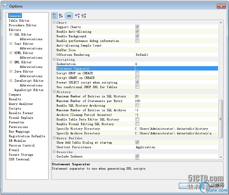Click the scrollbar down arrow
This screenshot has height=195, width=229.
pyautogui.click(x=221, y=157)
